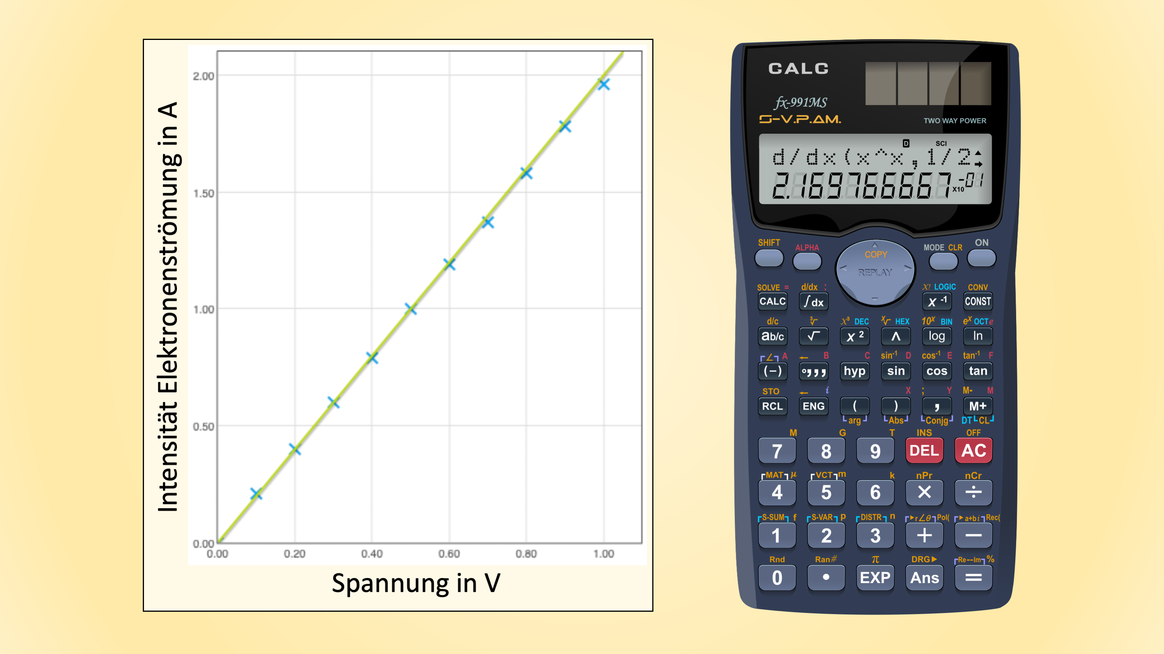Screen dimensions: 1164x654
Task: Click the x squared key
Action: [855, 336]
